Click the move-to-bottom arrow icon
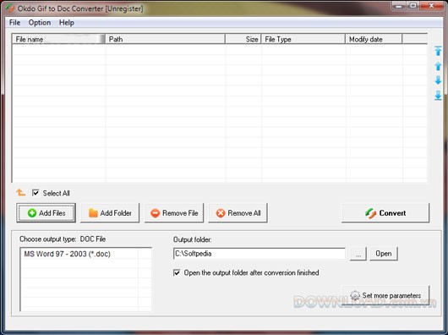Screen dimensions: 448x335 [438, 96]
